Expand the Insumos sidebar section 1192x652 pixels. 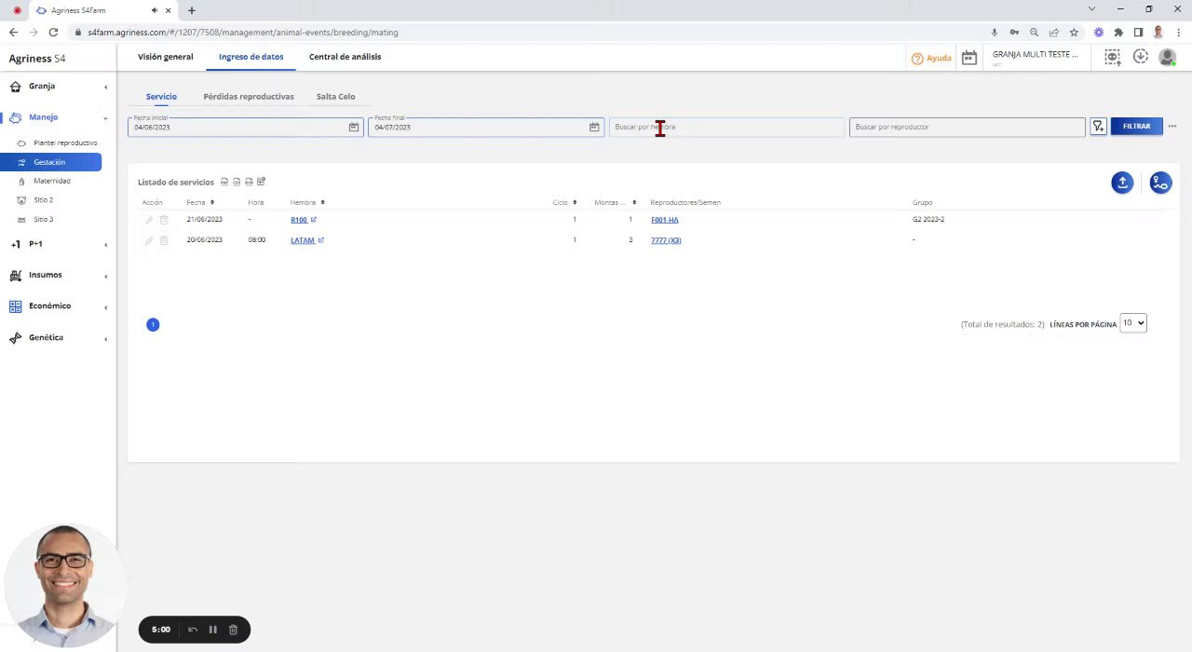pyautogui.click(x=58, y=275)
